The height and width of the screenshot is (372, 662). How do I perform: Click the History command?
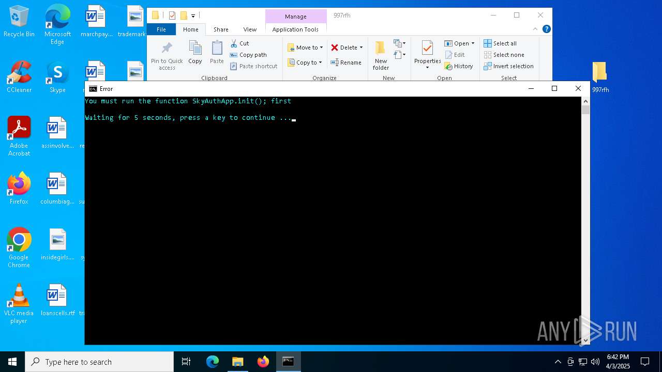click(459, 66)
